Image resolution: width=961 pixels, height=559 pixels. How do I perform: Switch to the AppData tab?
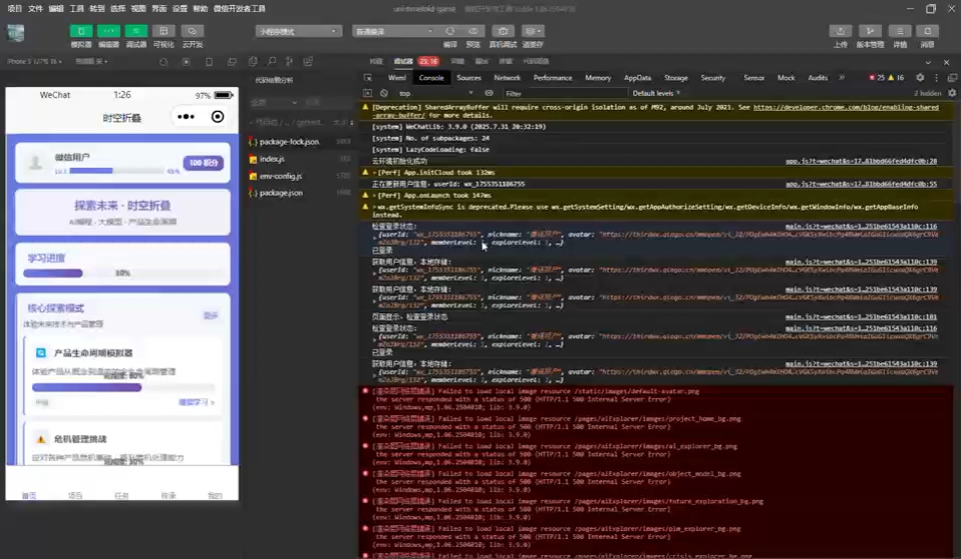(x=637, y=78)
